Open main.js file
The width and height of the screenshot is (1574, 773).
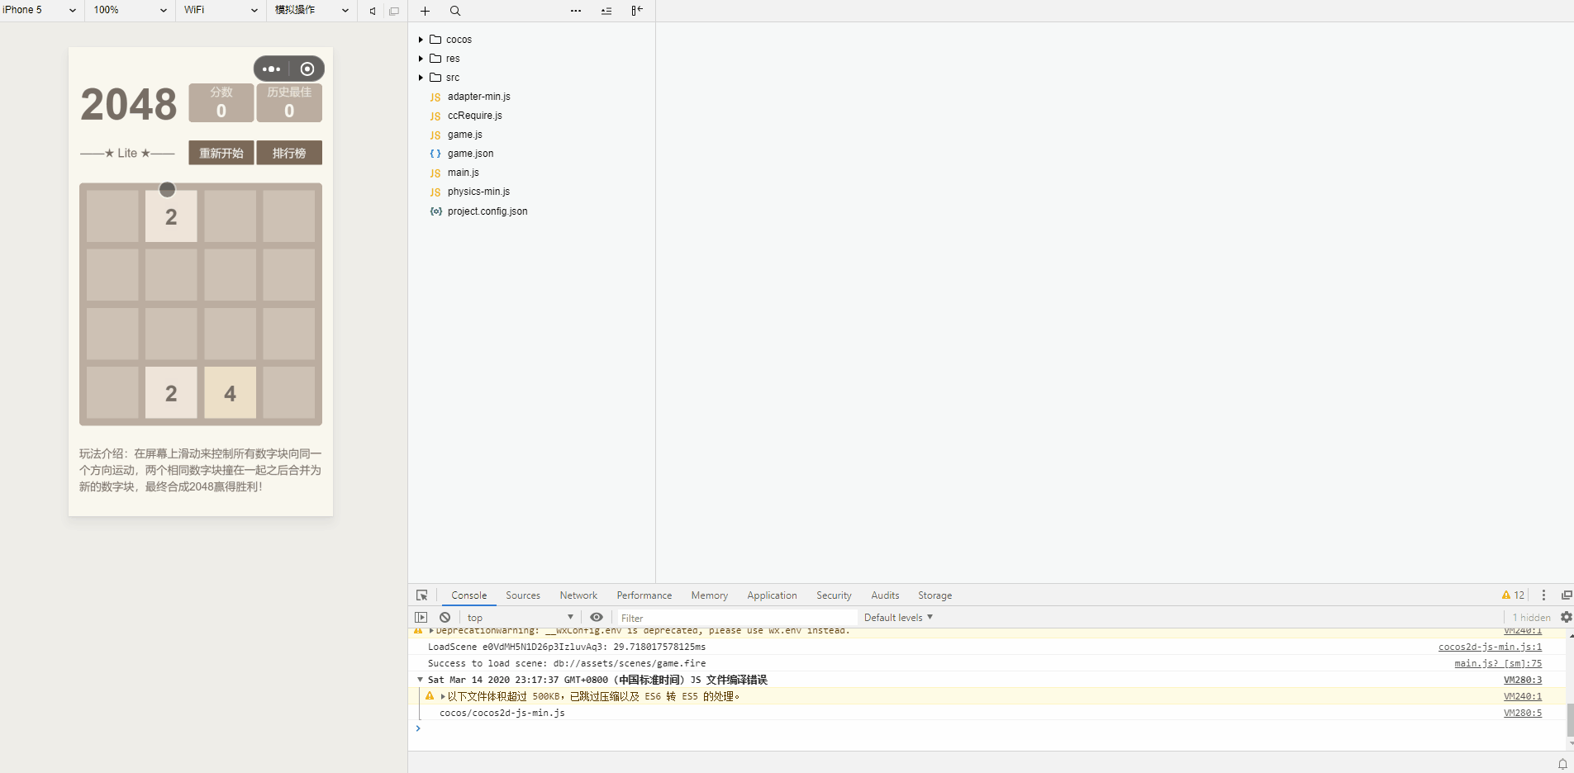pos(463,173)
